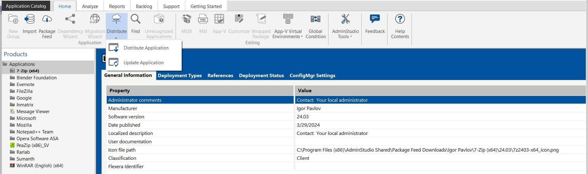Image resolution: width=588 pixels, height=174 pixels.
Task: Open the AdminStudio Tools dropdown
Action: coord(345,34)
